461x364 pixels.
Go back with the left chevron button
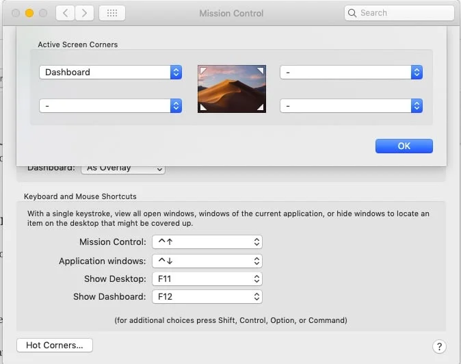(65, 13)
